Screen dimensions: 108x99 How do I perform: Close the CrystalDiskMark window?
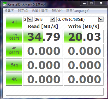coord(101,3)
